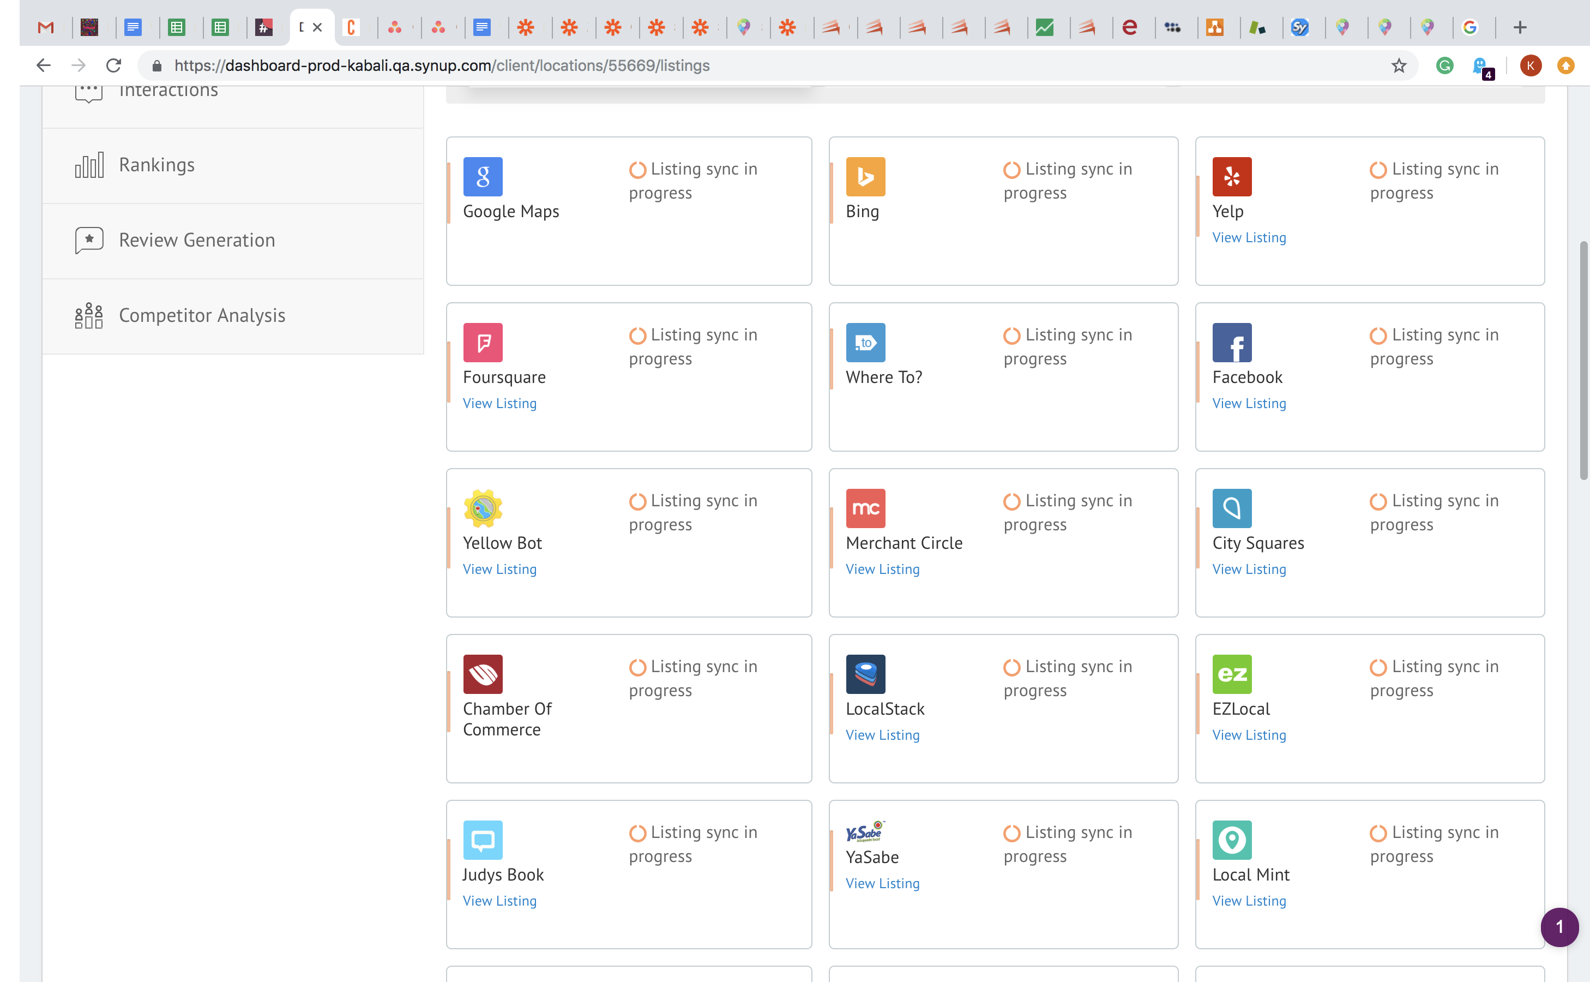Reload the page with refresh icon
This screenshot has height=1006, width=1590.
tap(113, 65)
